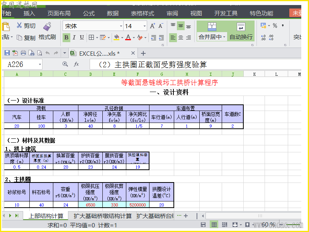Expand the fill color dropdown arrow
309x232 pixels.
point(122,38)
